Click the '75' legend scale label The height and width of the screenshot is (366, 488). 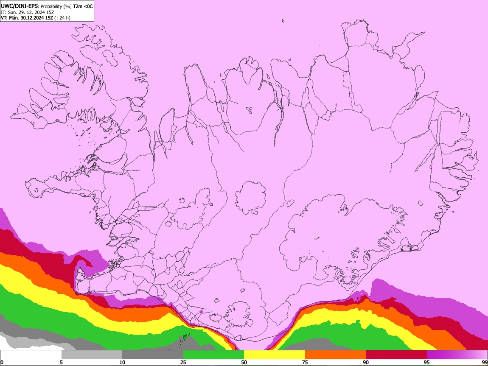pos(305,363)
